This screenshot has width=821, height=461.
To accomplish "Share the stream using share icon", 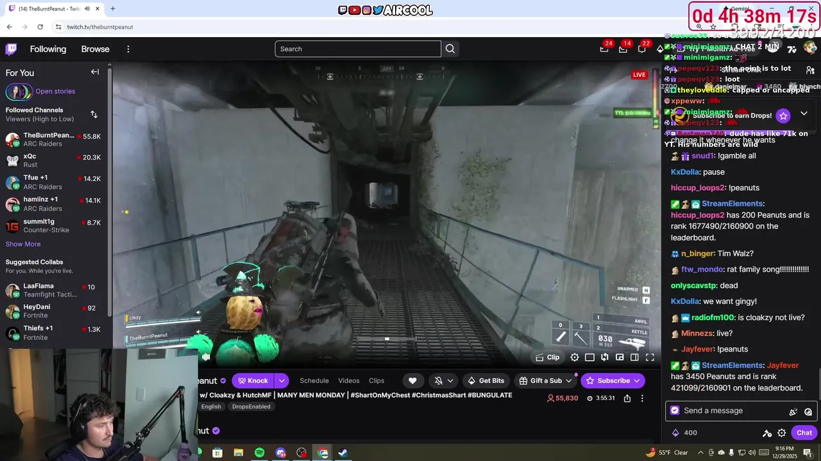I will pos(627,398).
